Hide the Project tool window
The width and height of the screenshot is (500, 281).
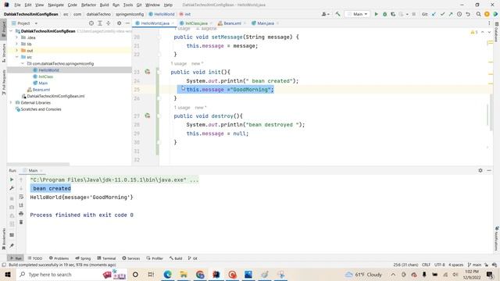127,23
